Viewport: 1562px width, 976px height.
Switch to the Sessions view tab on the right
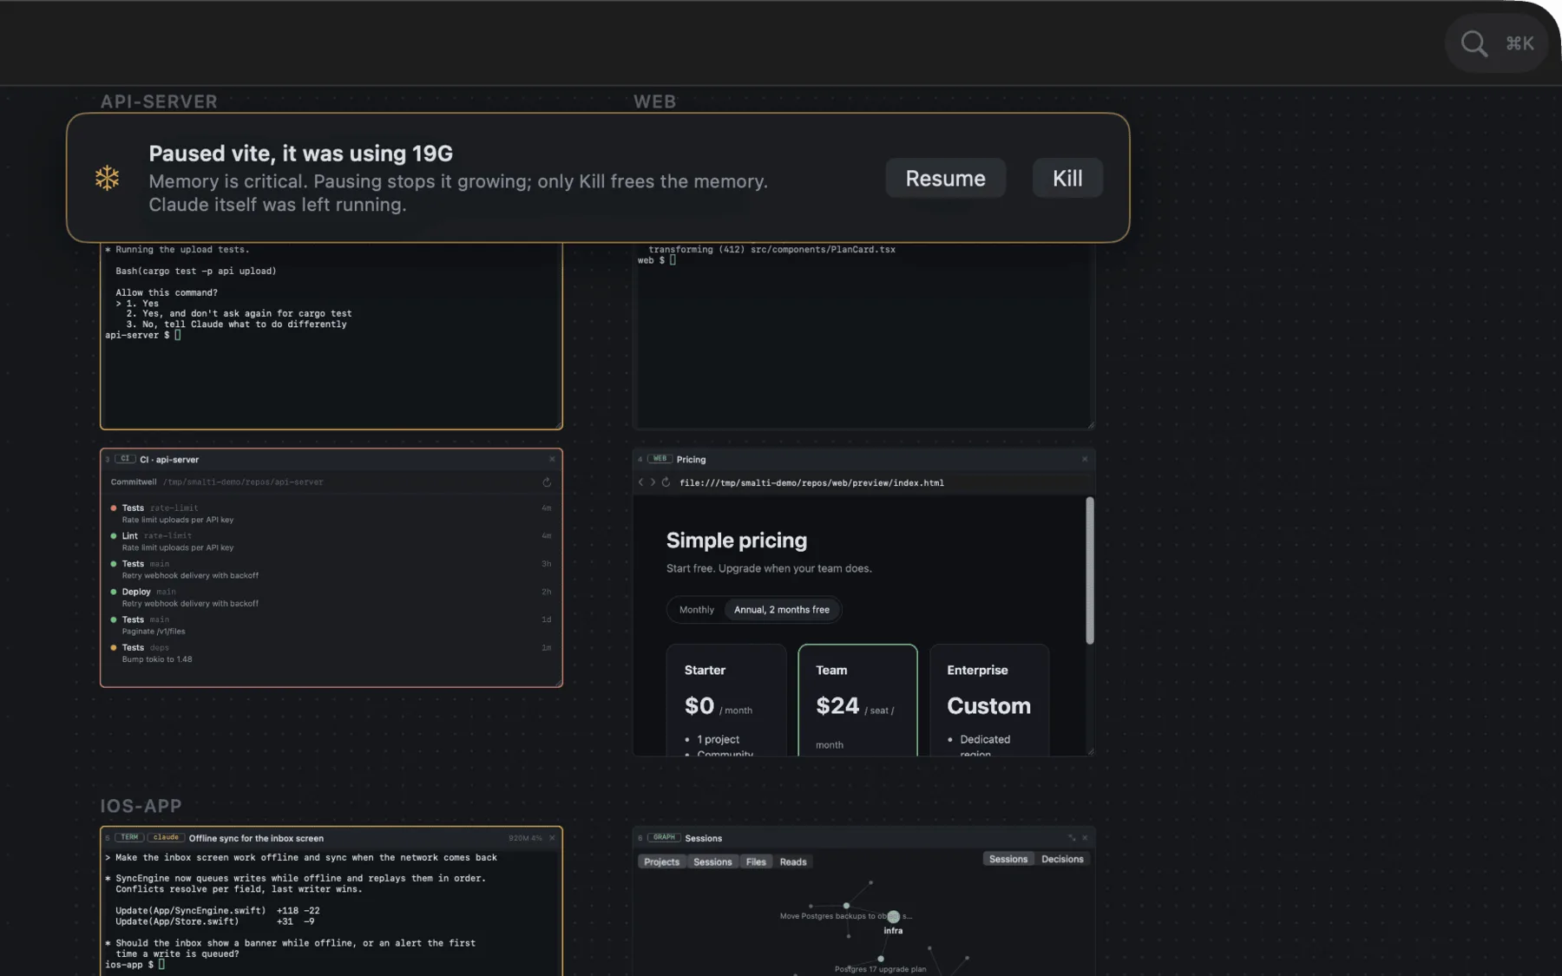(1008, 859)
